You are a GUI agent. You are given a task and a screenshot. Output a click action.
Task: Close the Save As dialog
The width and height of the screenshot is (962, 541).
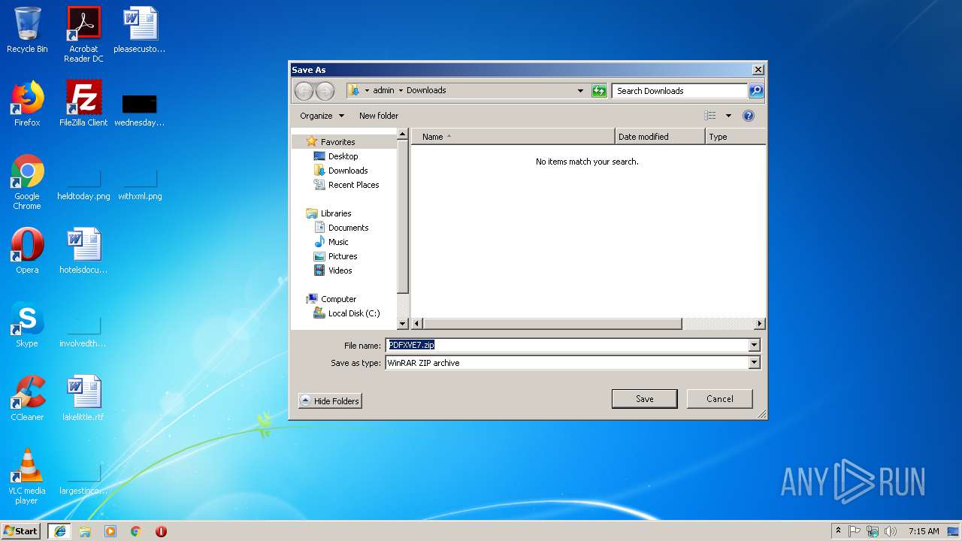758,70
